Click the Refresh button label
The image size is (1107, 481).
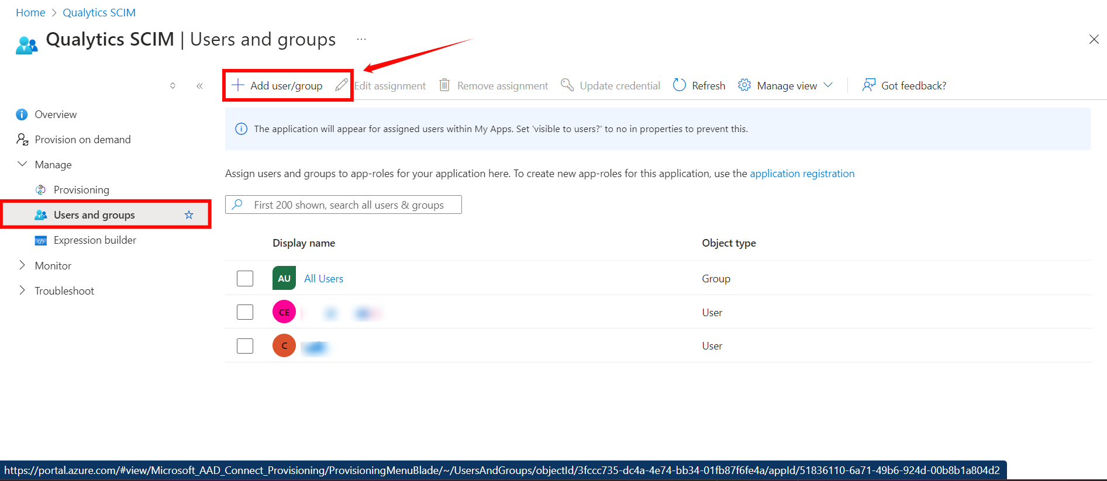(708, 86)
